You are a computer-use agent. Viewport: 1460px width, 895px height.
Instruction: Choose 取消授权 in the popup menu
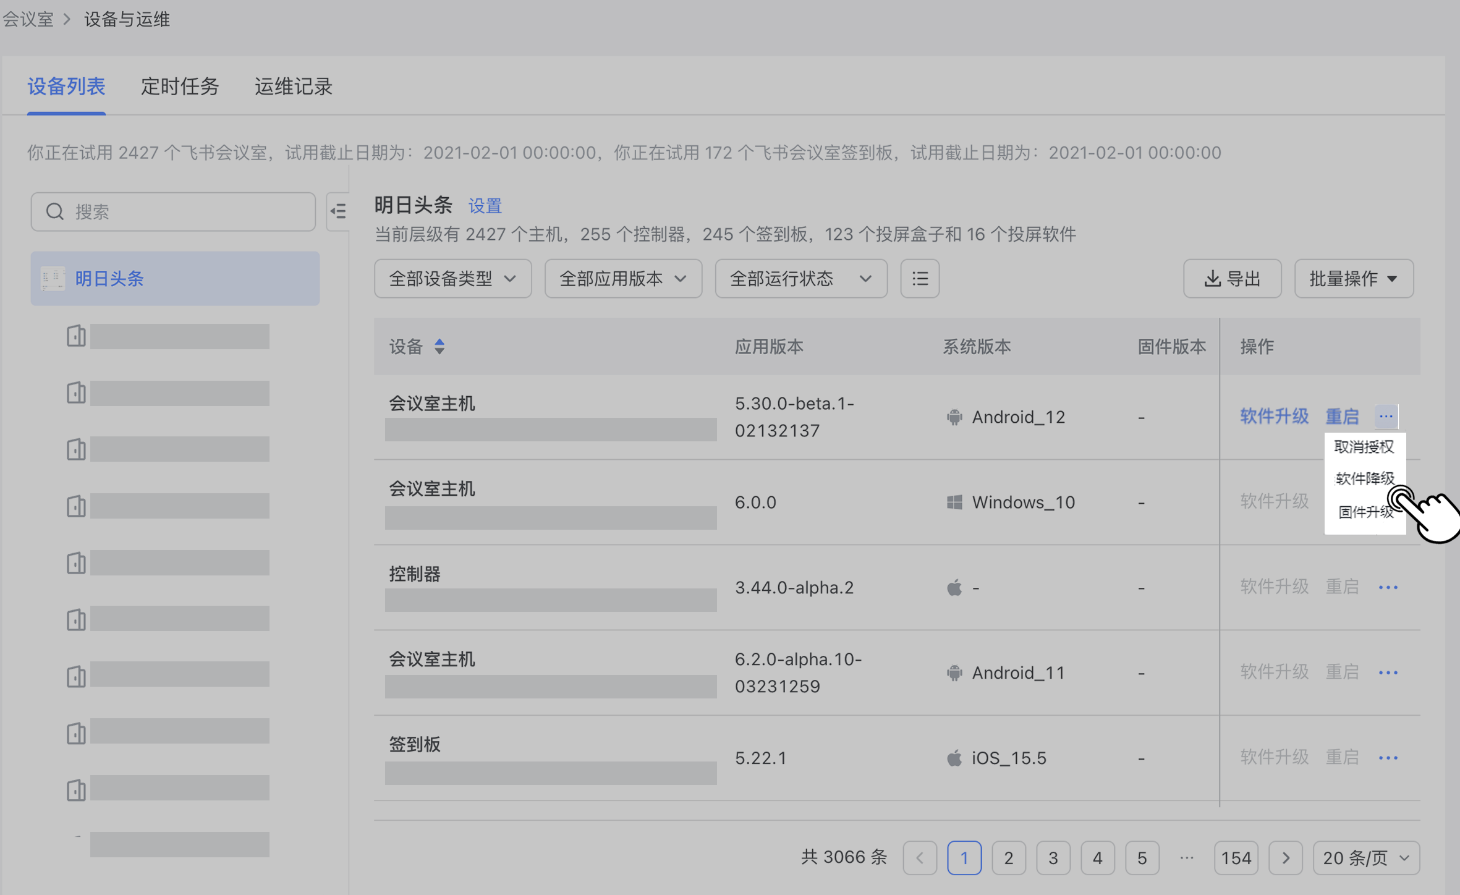point(1364,447)
